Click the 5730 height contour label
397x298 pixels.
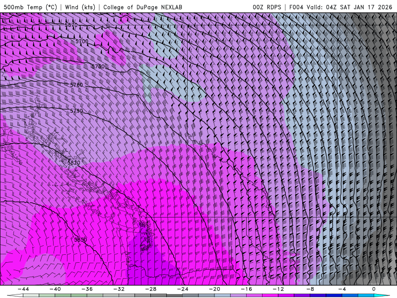tap(98, 67)
